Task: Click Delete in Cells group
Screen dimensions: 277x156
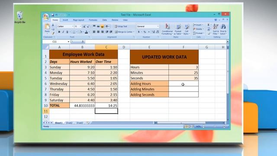Action: pos(198,29)
